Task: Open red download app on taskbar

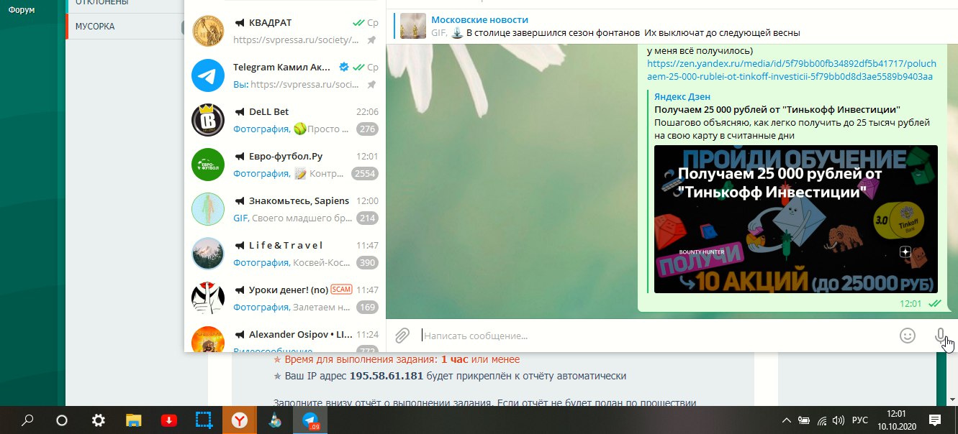Action: 168,420
